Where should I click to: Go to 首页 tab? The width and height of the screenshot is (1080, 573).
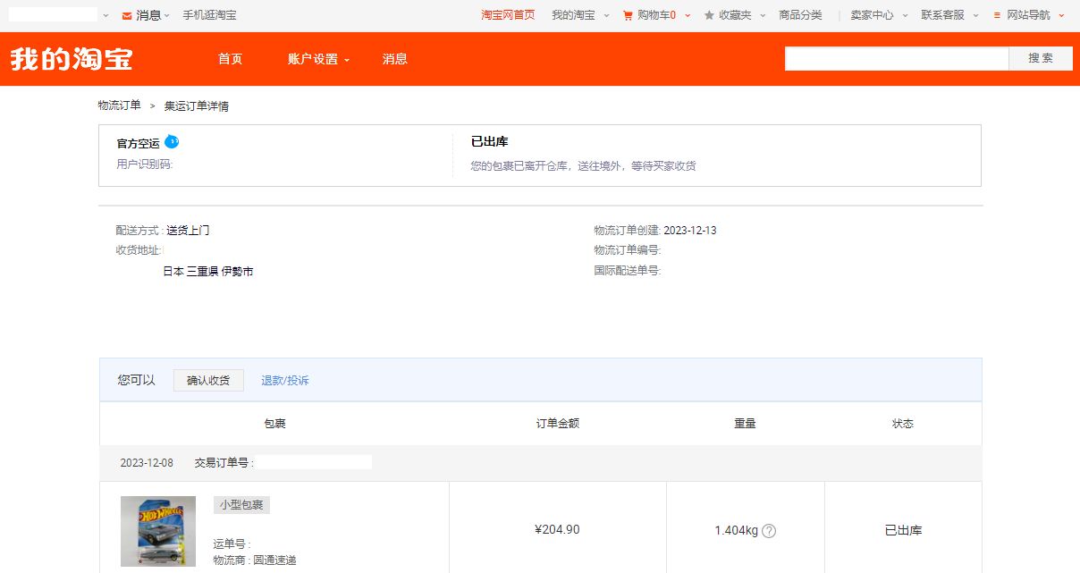click(230, 59)
